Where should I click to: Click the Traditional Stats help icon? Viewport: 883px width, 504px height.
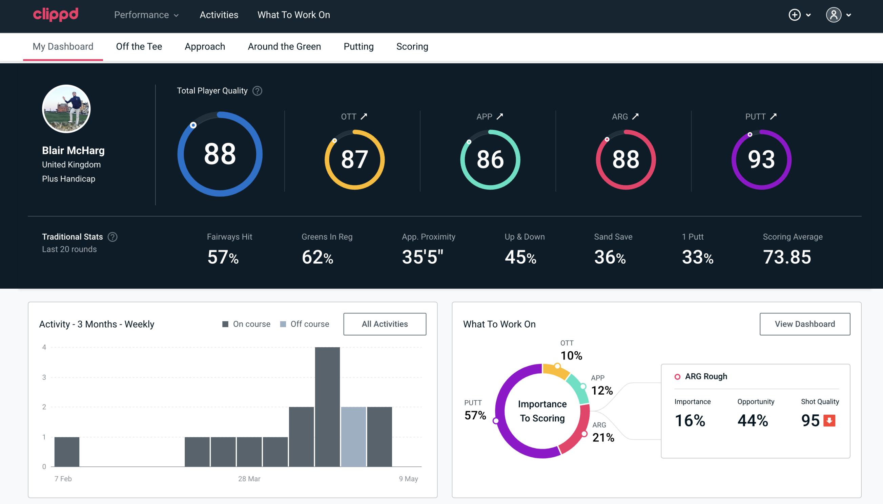[x=113, y=237]
